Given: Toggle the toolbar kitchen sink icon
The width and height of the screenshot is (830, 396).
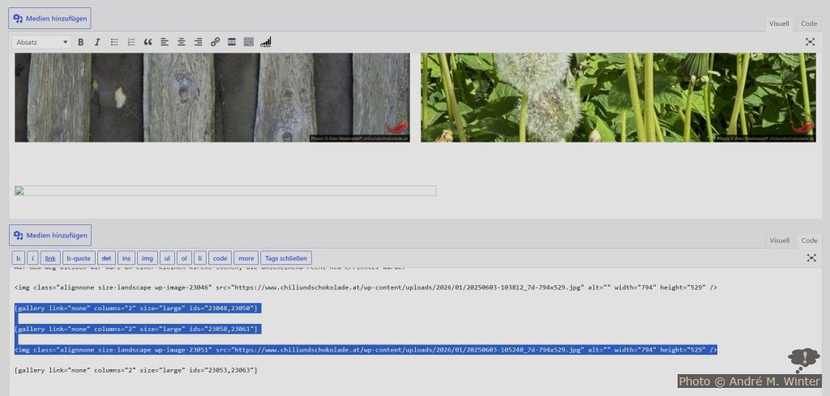Looking at the screenshot, I should (248, 42).
